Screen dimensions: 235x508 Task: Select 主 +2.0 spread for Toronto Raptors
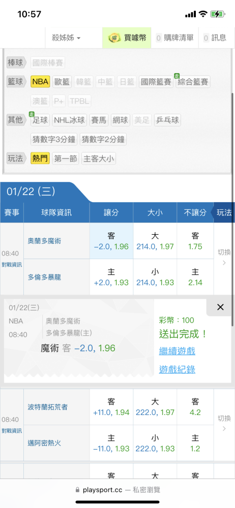pos(111,277)
